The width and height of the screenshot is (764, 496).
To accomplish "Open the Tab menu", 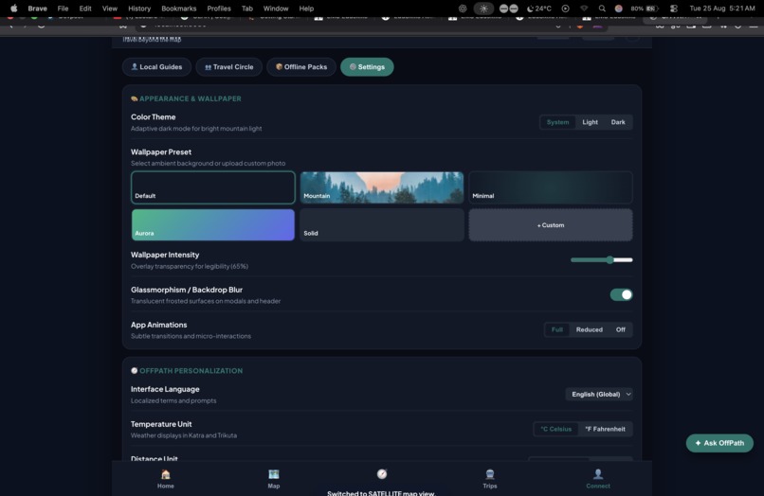I will (x=247, y=9).
